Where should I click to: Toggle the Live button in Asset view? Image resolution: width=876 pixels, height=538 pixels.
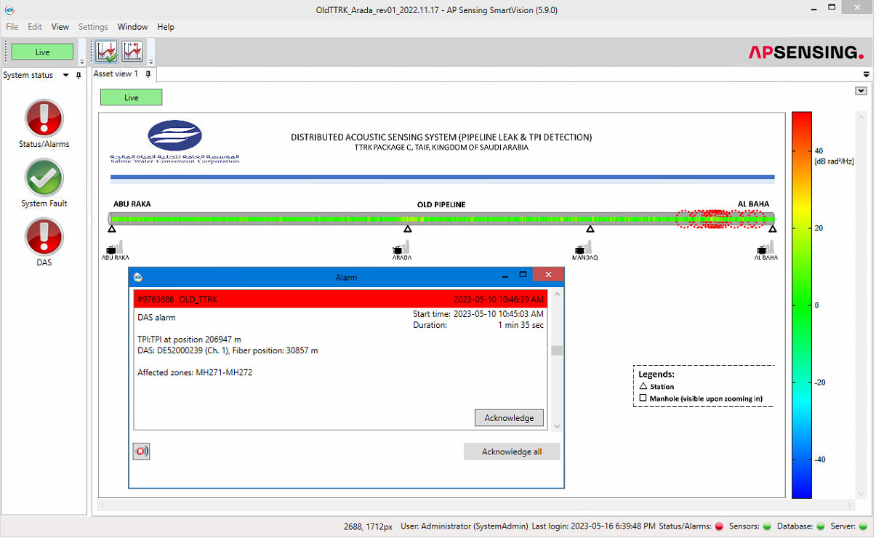point(131,97)
